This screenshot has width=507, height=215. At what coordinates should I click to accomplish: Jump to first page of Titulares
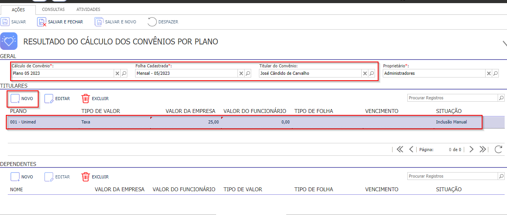click(x=400, y=149)
